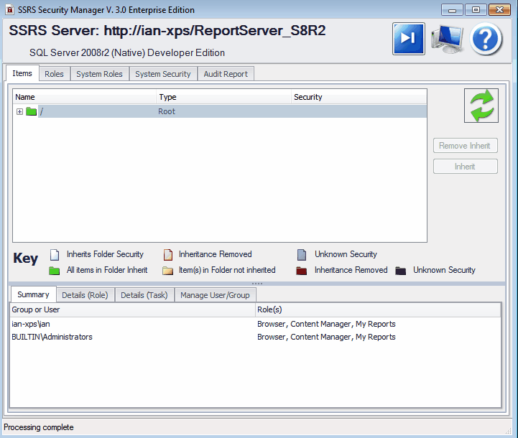Switch to System Security tab
The width and height of the screenshot is (518, 438).
point(163,74)
